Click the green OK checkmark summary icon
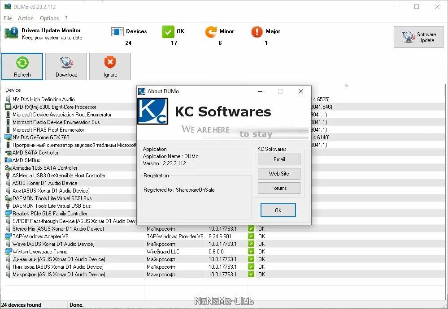 pos(168,32)
